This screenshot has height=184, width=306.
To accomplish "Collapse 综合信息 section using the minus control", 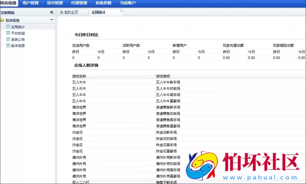I will point(52,20).
